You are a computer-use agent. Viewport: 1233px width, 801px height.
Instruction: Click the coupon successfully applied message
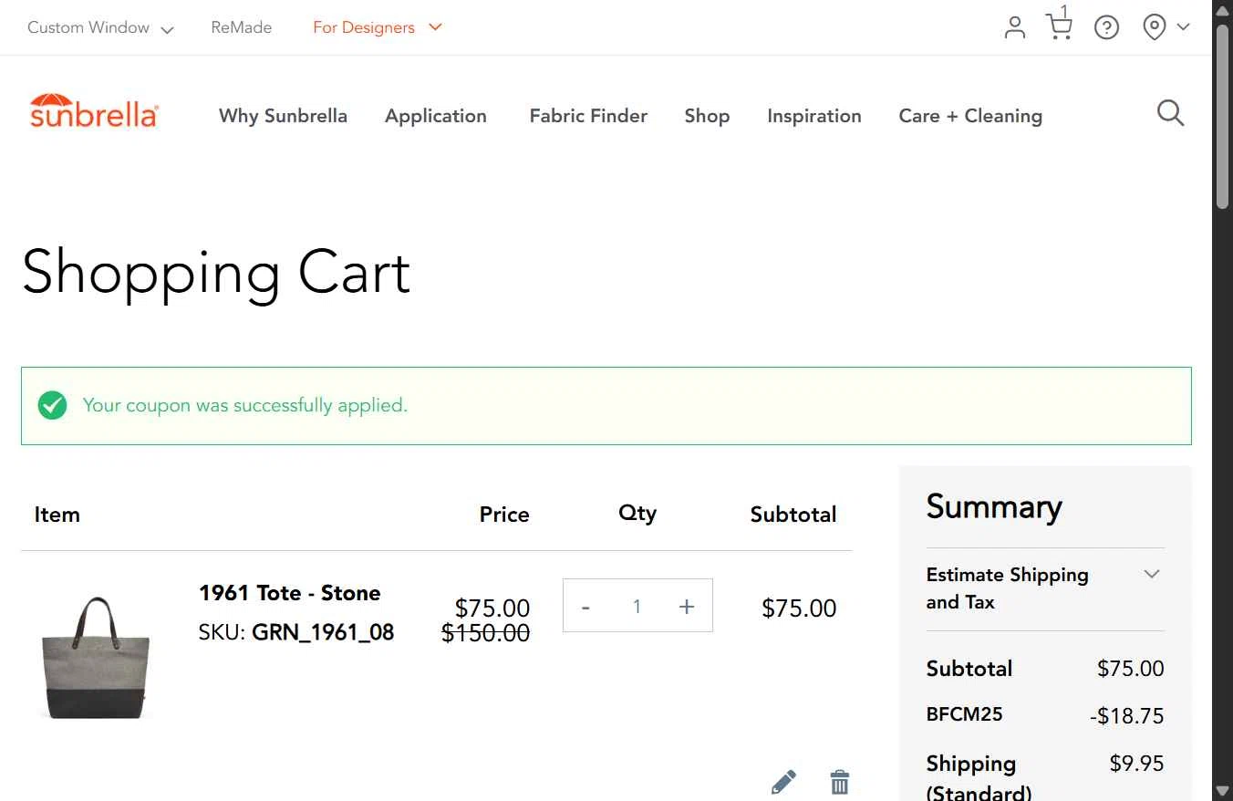pos(245,405)
